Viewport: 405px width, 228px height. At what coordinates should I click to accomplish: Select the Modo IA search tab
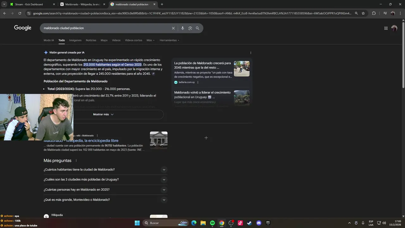49,40
